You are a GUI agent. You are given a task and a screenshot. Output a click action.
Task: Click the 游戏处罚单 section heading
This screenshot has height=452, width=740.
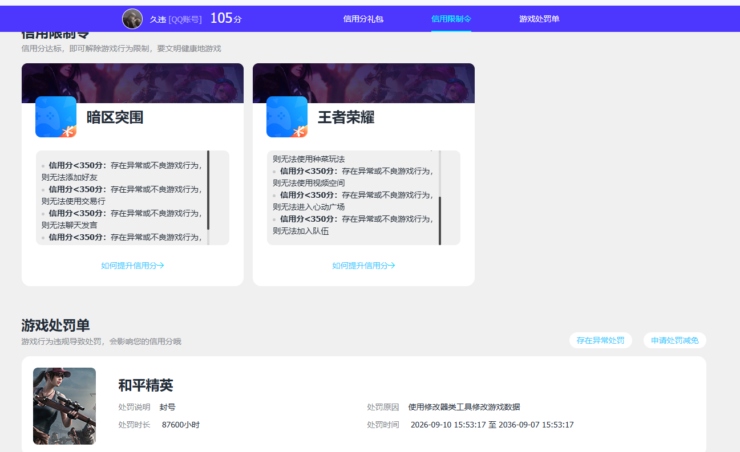[x=55, y=325]
